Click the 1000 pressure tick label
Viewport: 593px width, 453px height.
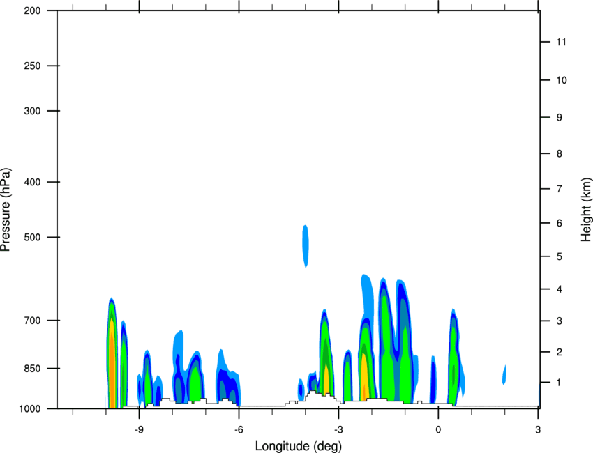(x=29, y=409)
